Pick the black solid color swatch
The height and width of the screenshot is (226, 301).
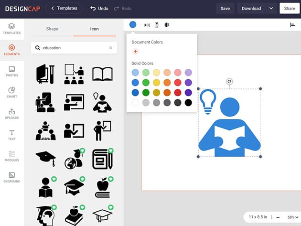click(188, 102)
